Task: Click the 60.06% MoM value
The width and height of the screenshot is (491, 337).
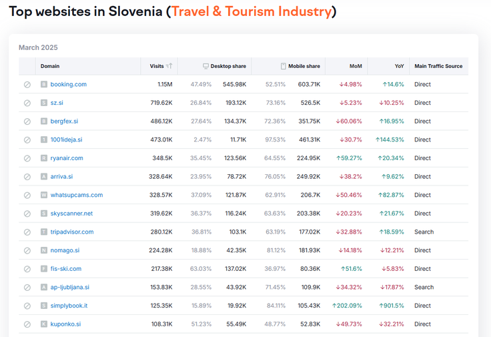Action: (349, 121)
